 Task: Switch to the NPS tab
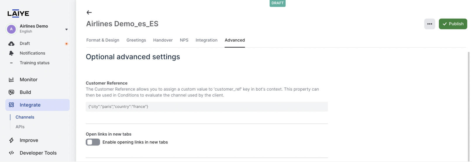[184, 40]
